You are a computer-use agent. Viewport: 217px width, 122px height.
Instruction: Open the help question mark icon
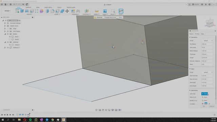point(210,4)
